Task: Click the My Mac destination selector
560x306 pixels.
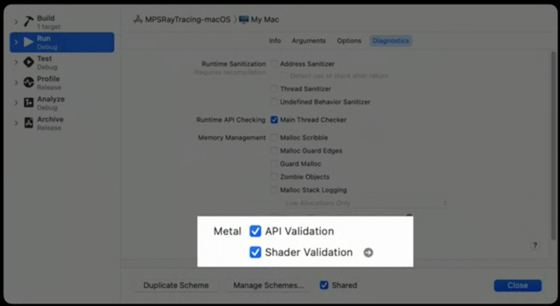Action: tap(259, 20)
